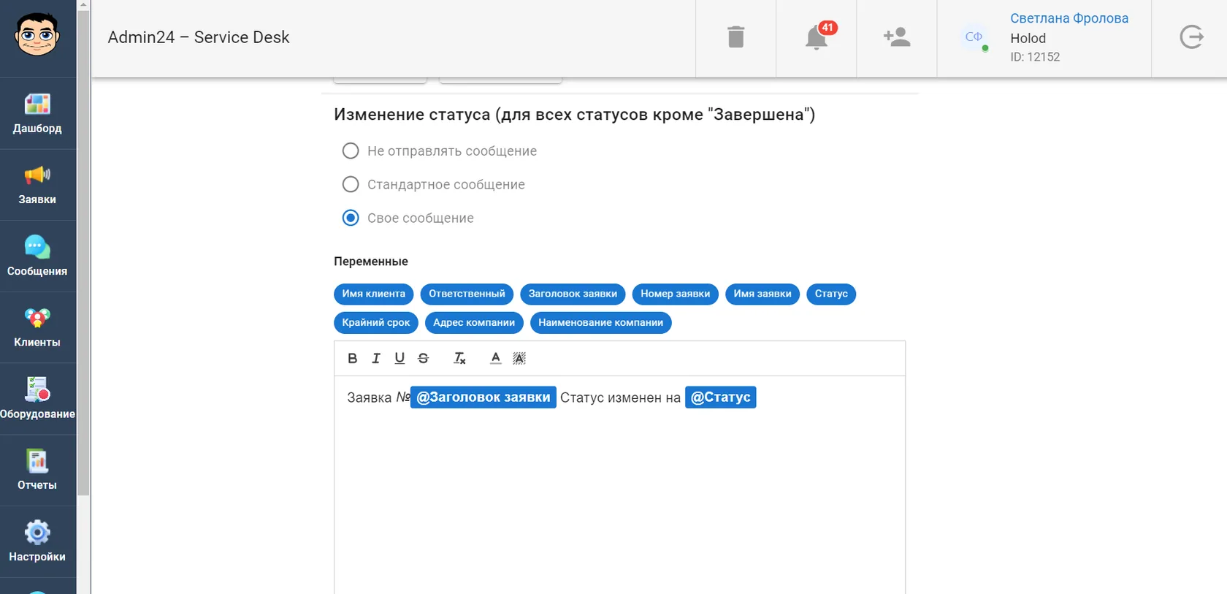
Task: Click the @Заголовок заявки tag in message
Action: point(483,397)
